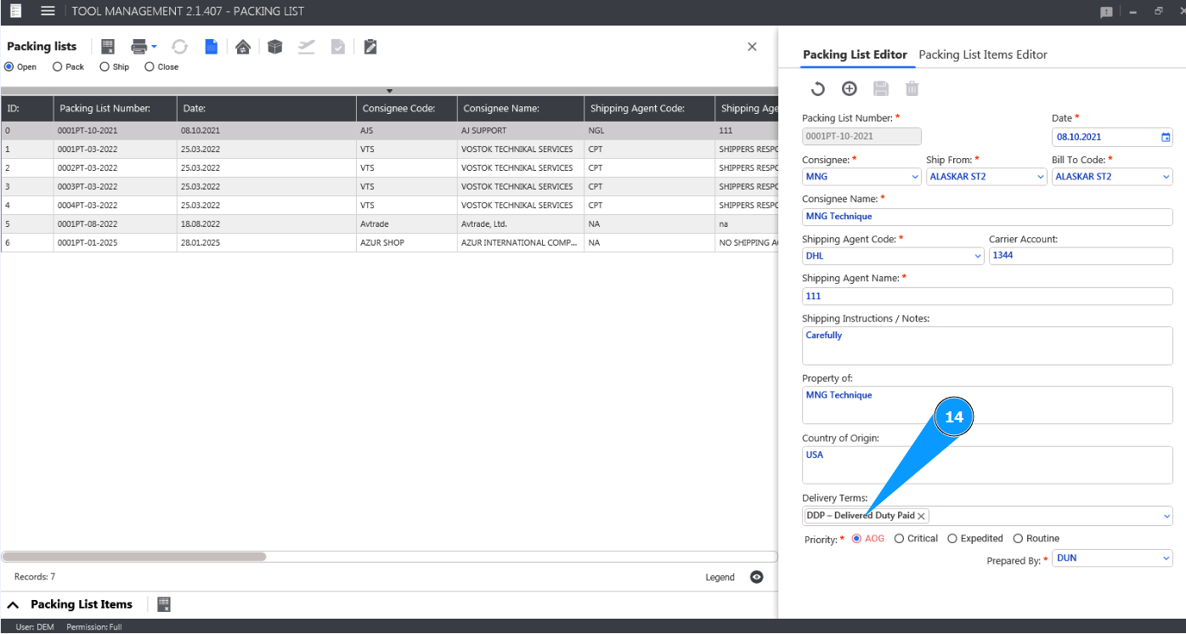Click the circular plus add icon in editor
This screenshot has height=634, width=1186.
[x=849, y=88]
